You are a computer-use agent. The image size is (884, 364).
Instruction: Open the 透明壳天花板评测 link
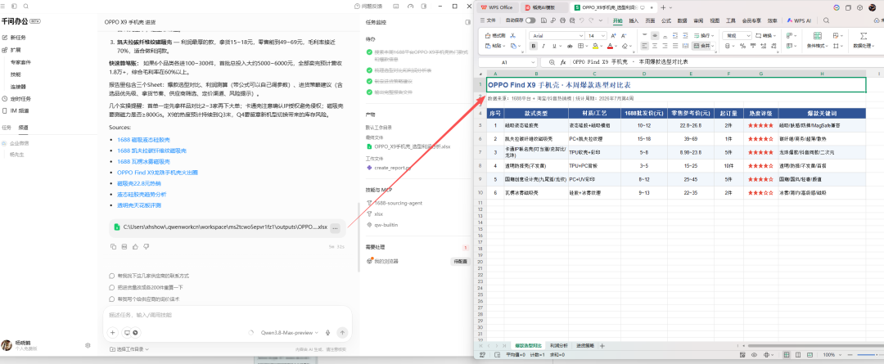140,205
